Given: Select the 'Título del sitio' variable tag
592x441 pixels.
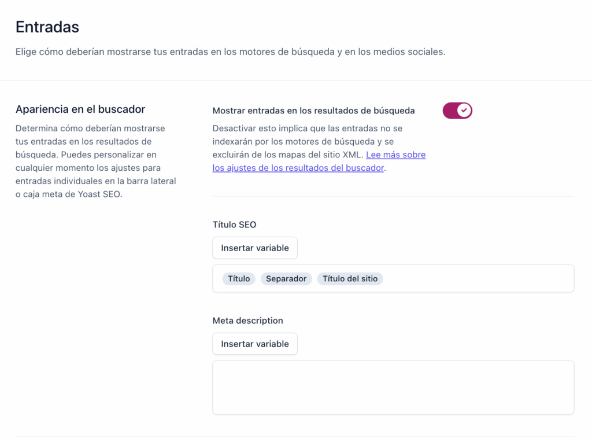Looking at the screenshot, I should coord(350,279).
